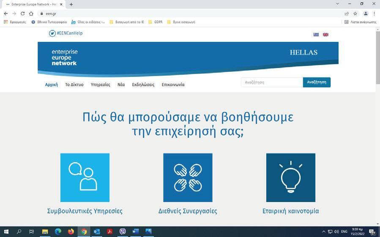
Task: Go to browser home page icon
Action: [x=31, y=14]
